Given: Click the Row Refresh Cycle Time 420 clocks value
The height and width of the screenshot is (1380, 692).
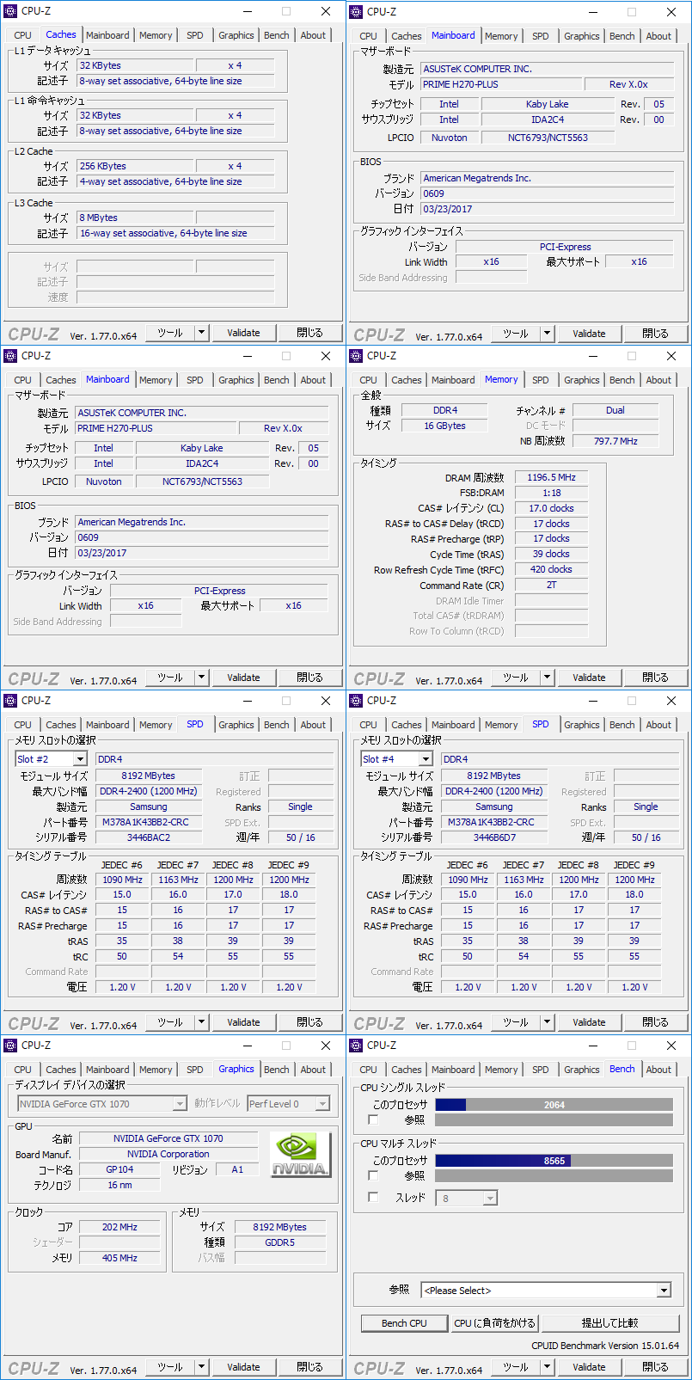Looking at the screenshot, I should [551, 569].
